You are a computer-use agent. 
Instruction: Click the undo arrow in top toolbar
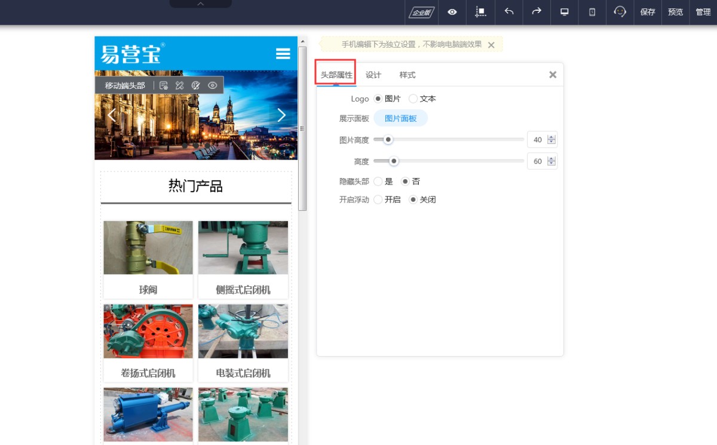(509, 12)
